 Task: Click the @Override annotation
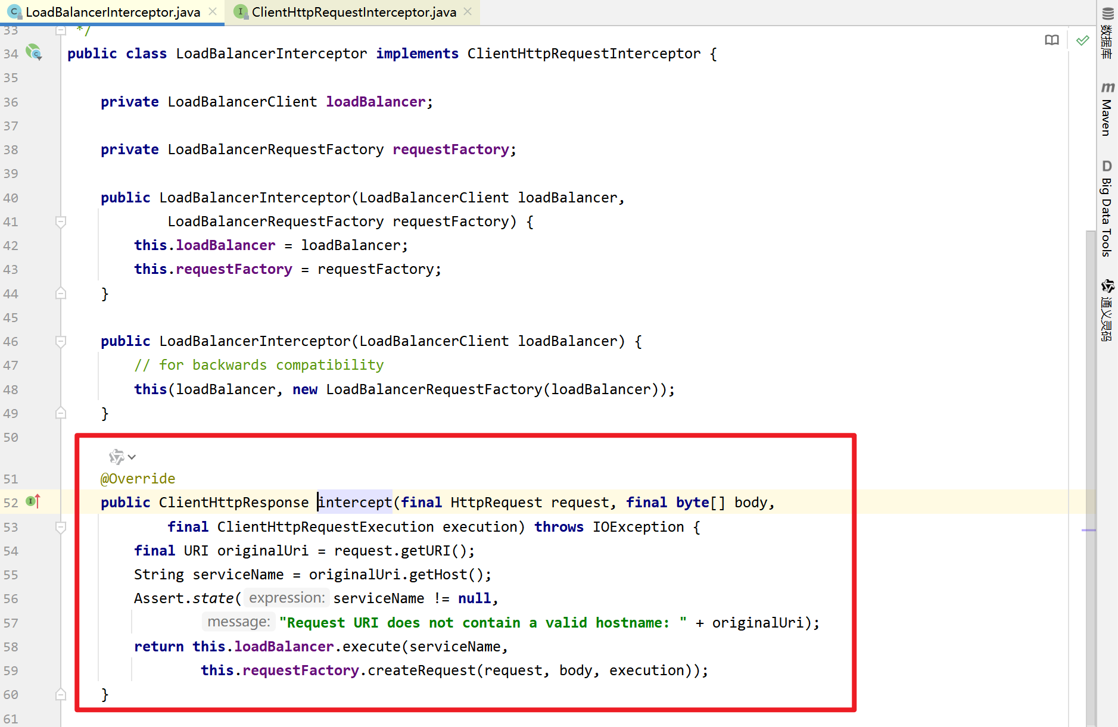point(138,479)
